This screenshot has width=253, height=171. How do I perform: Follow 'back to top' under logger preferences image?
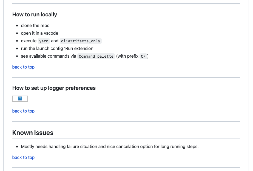(x=23, y=111)
